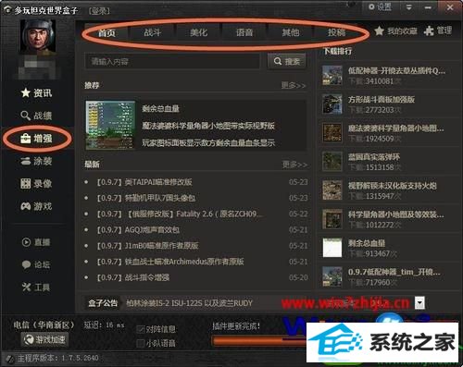Image resolution: width=463 pixels, height=367 pixels.
Task: Switch to the 语音 tab
Action: (244, 32)
